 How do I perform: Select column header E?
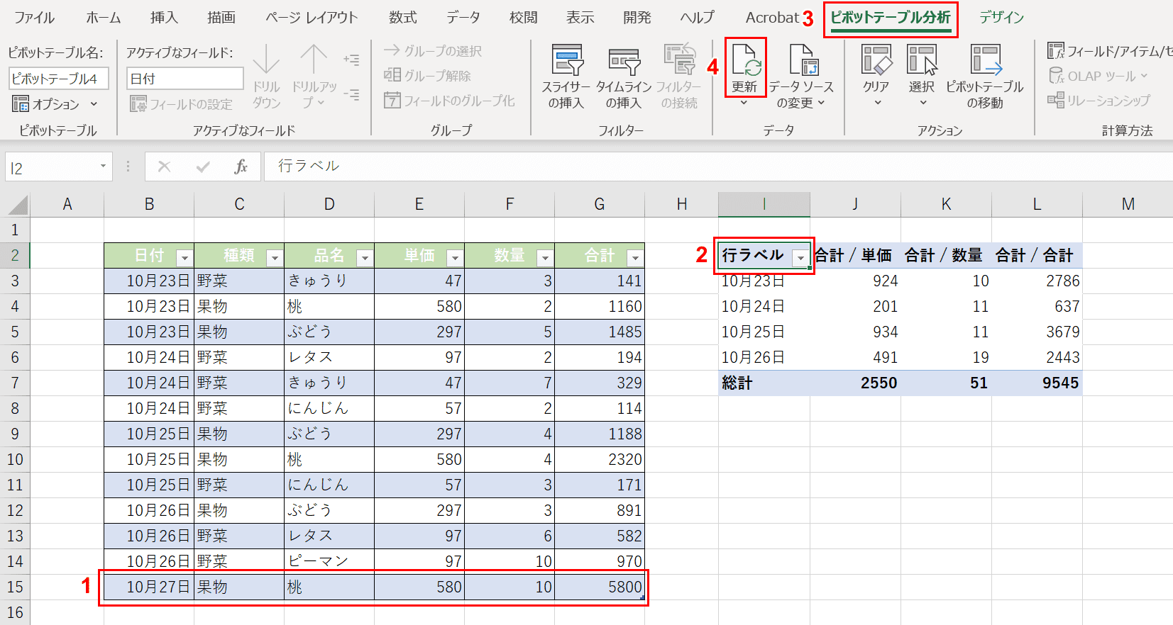pyautogui.click(x=419, y=204)
